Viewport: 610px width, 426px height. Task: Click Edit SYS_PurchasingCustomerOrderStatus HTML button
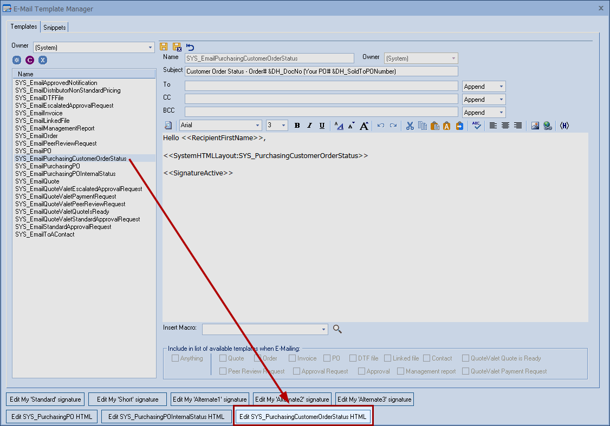(x=303, y=417)
